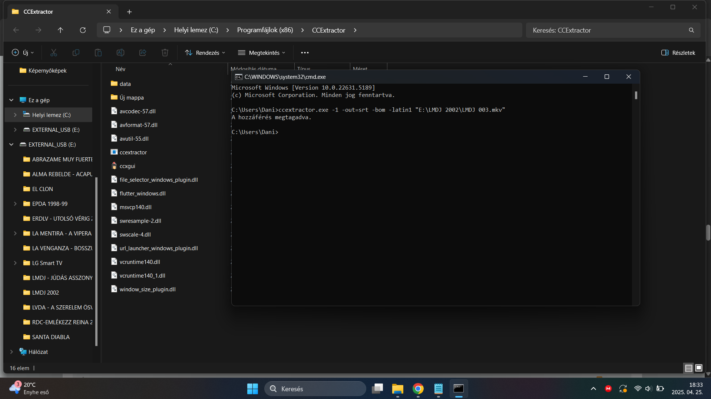Switch to large thumbnails view in status bar

[x=699, y=368]
